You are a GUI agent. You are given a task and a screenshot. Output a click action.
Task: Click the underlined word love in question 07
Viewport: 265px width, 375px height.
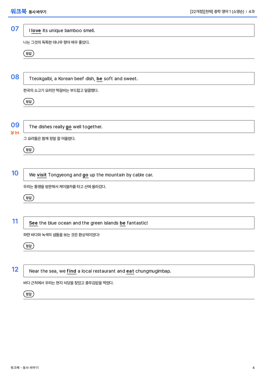(x=36, y=31)
